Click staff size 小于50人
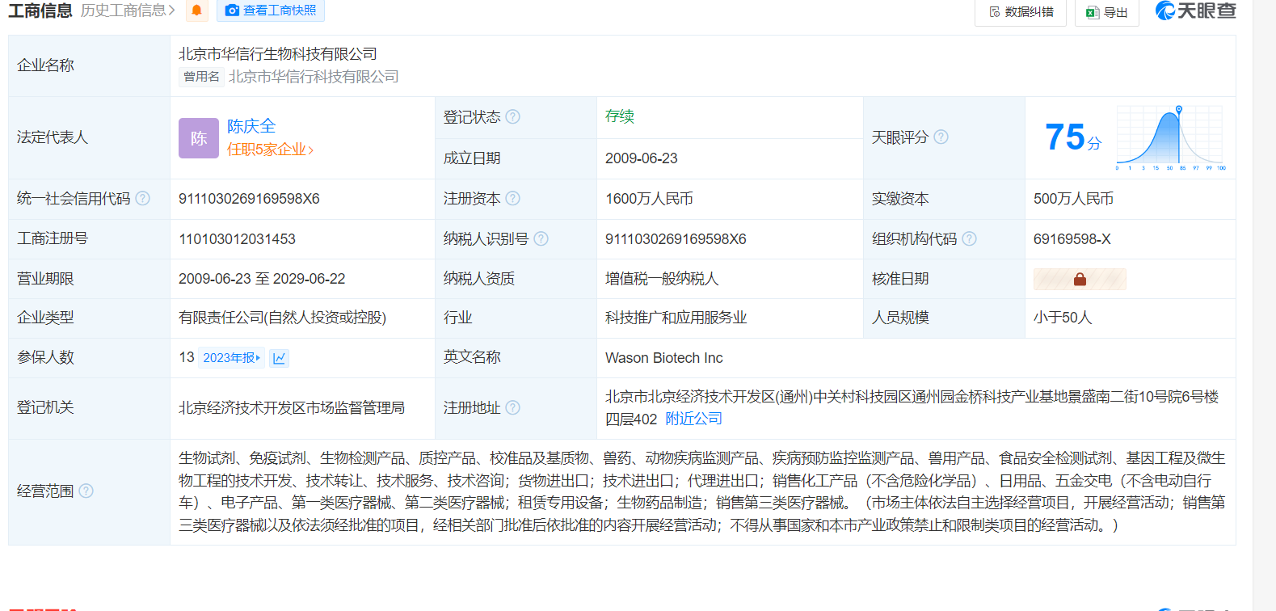Image resolution: width=1276 pixels, height=611 pixels. (1063, 318)
